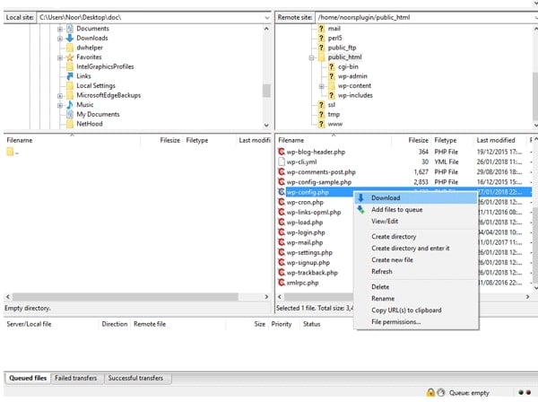Collapse the public_html remote tree node
The height and width of the screenshot is (402, 538).
pos(311,57)
